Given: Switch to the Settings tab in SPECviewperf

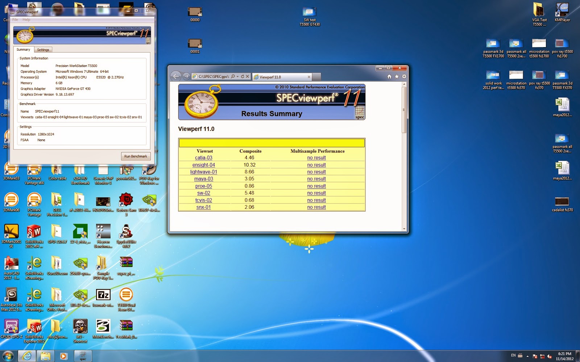Looking at the screenshot, I should (x=43, y=50).
